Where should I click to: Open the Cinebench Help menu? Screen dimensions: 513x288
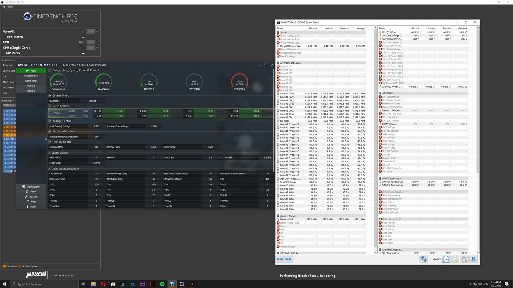(x=10, y=7)
